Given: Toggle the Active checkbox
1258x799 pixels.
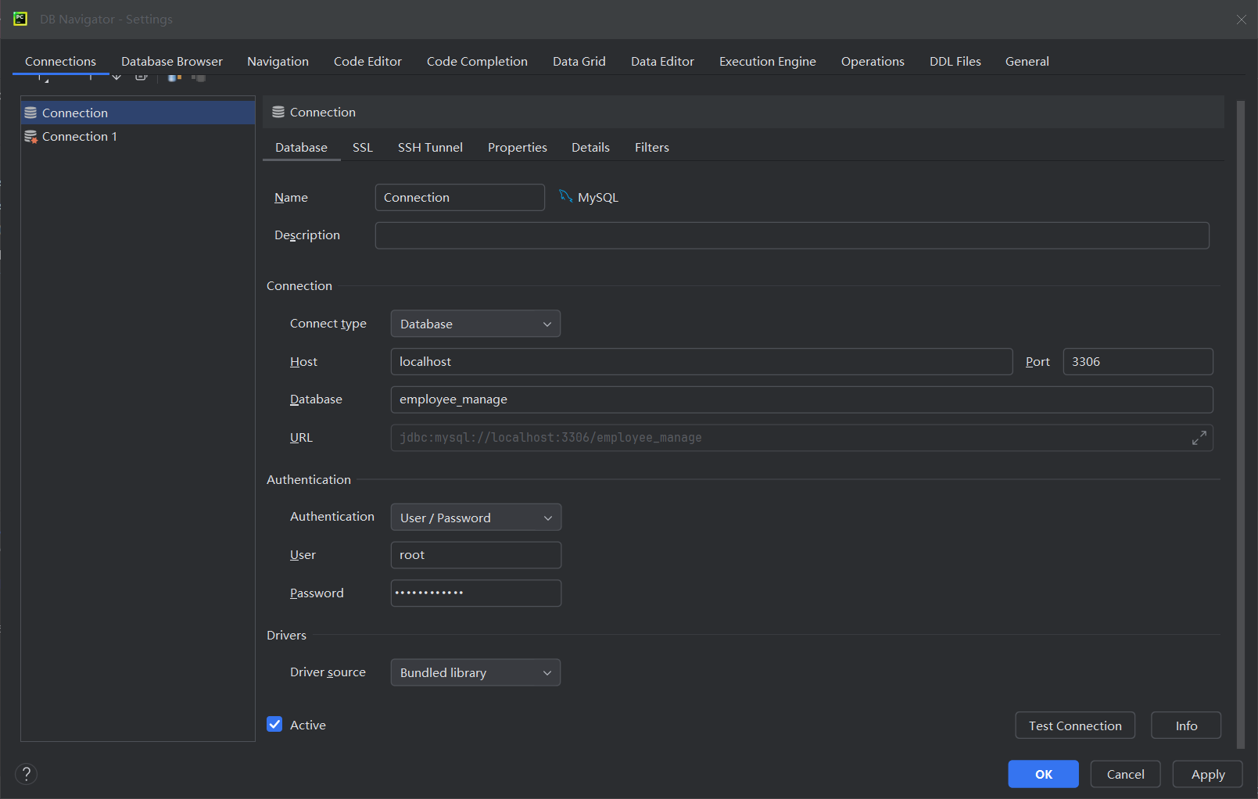Looking at the screenshot, I should pyautogui.click(x=274, y=725).
